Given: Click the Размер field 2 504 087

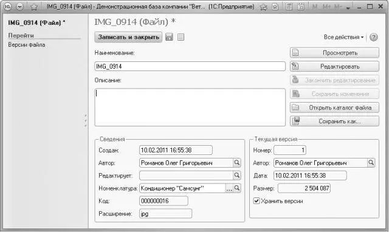Looking at the screenshot, I should coord(304,188).
